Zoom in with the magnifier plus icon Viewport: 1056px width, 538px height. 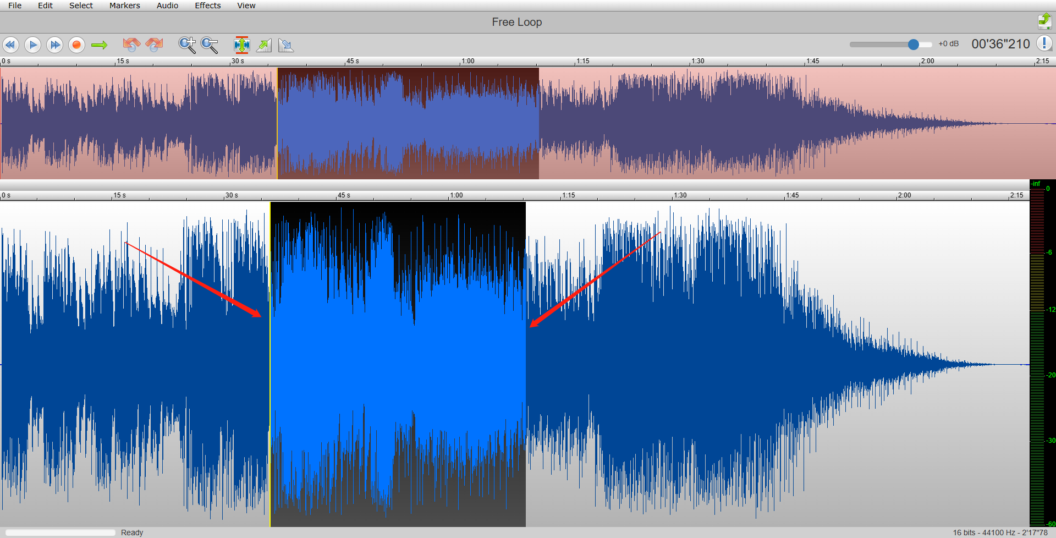187,45
